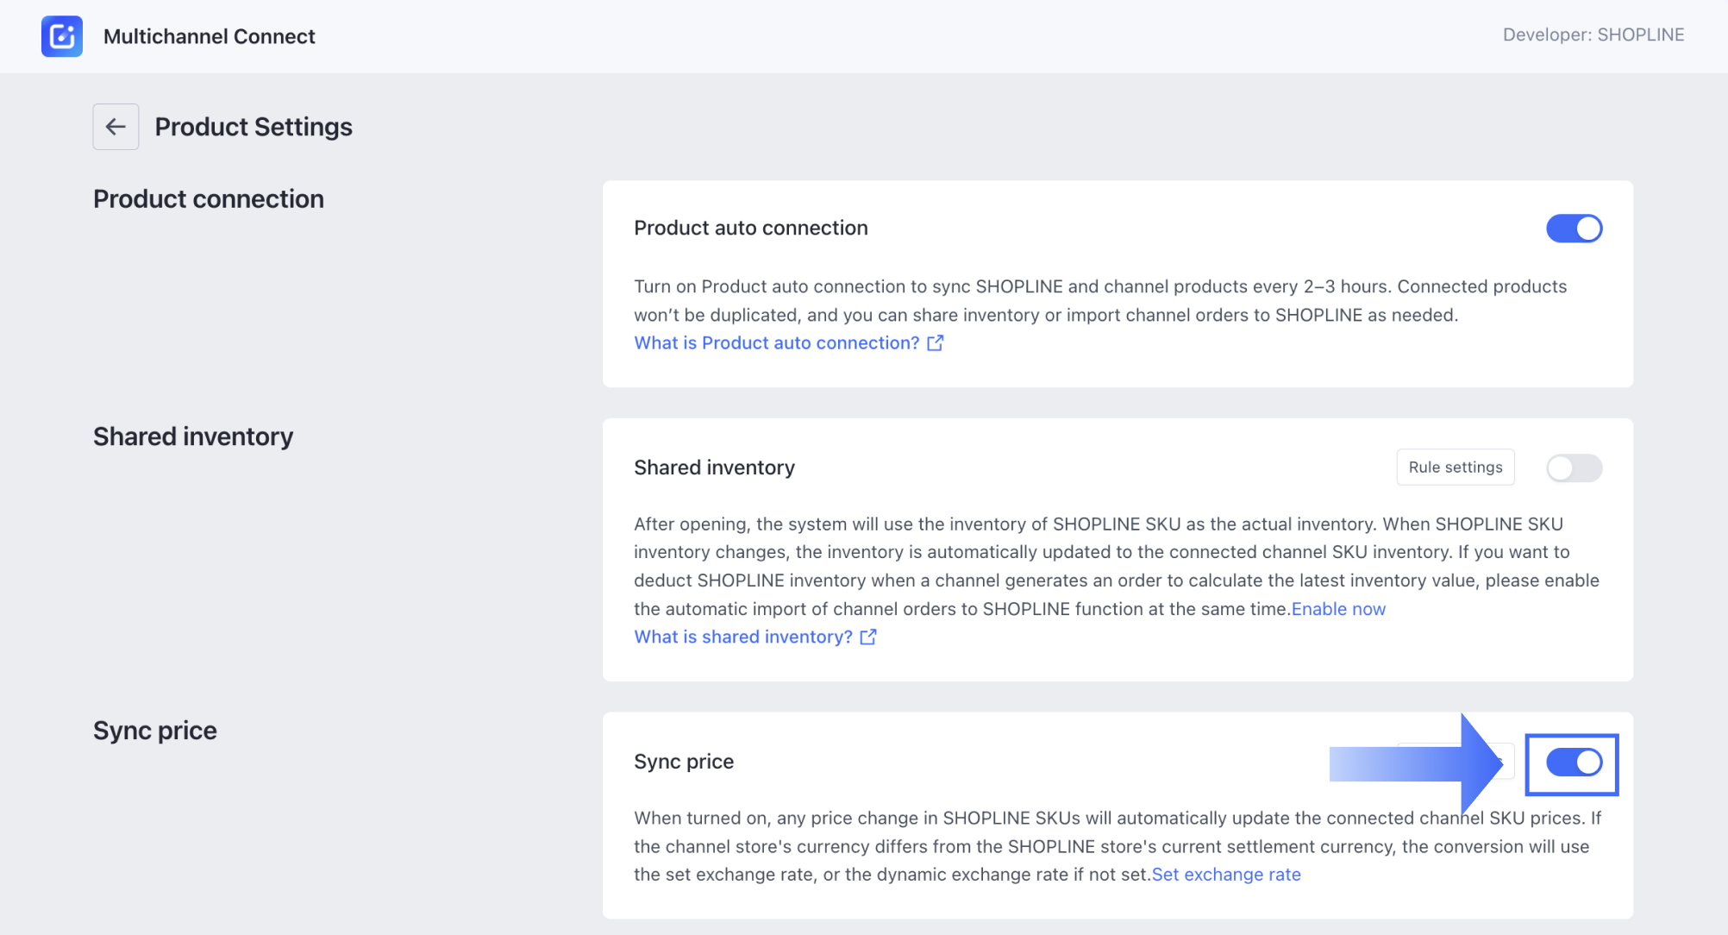Click the left-side 'Sync price' section heading
This screenshot has width=1728, height=935.
coord(155,731)
